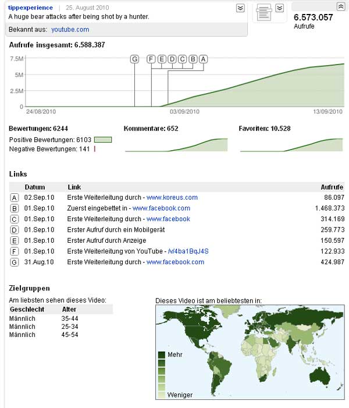Select marker D on the views graph
Screen dimensions: 349x408
(172, 59)
